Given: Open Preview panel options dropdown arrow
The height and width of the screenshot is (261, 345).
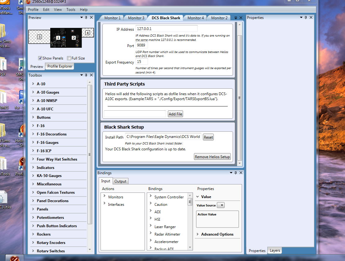Looking at the screenshot, I should point(81,17).
